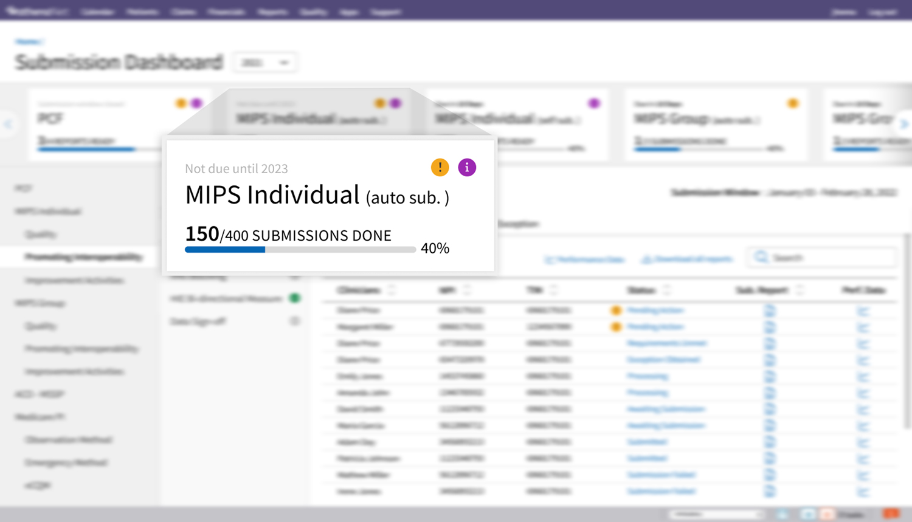This screenshot has height=522, width=912.
Task: Open perf data icon in Exception Obtained row
Action: [863, 360]
